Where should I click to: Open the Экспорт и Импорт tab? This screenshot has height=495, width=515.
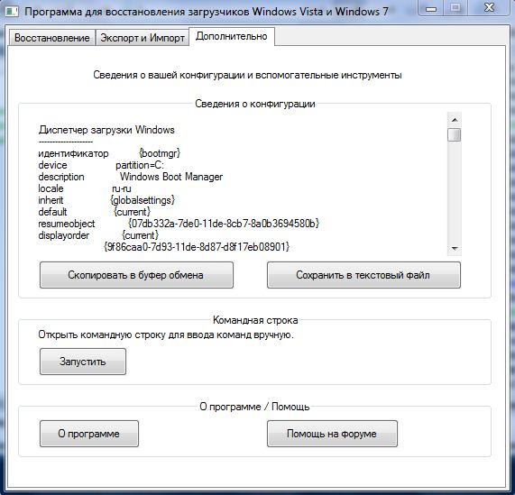(x=143, y=38)
